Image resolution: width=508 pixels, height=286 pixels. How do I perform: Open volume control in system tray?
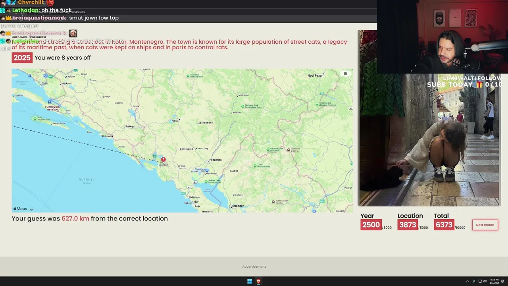(485, 281)
